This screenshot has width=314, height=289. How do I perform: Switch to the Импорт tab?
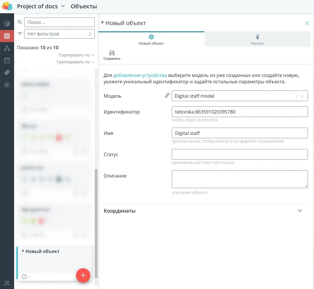coord(257,39)
